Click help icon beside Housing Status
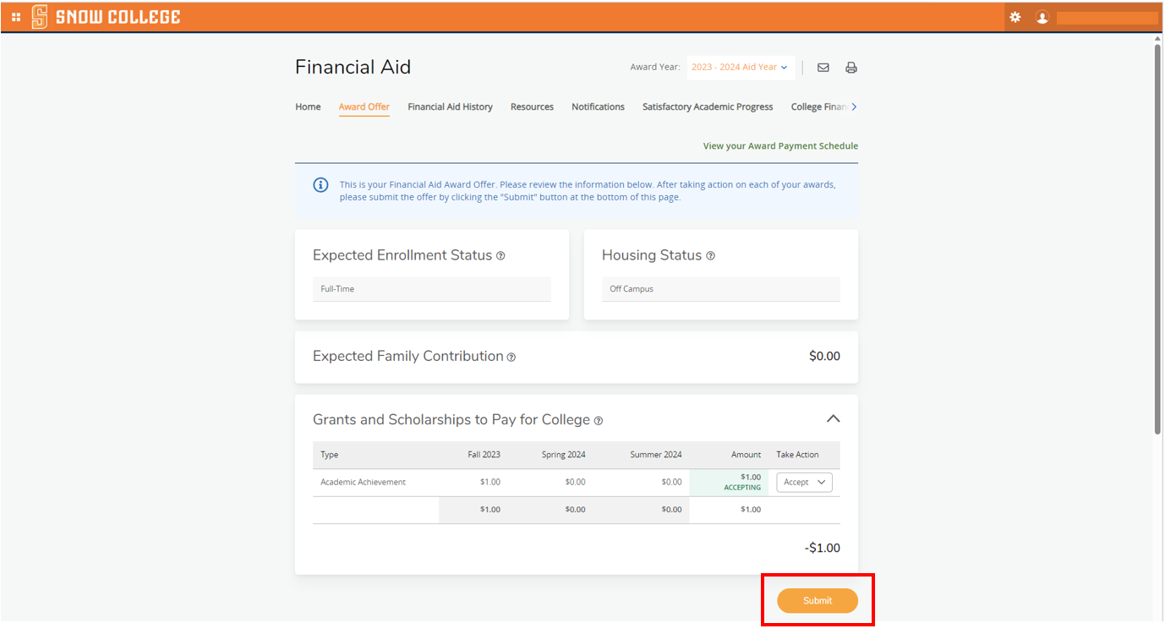This screenshot has width=1165, height=634. click(710, 256)
